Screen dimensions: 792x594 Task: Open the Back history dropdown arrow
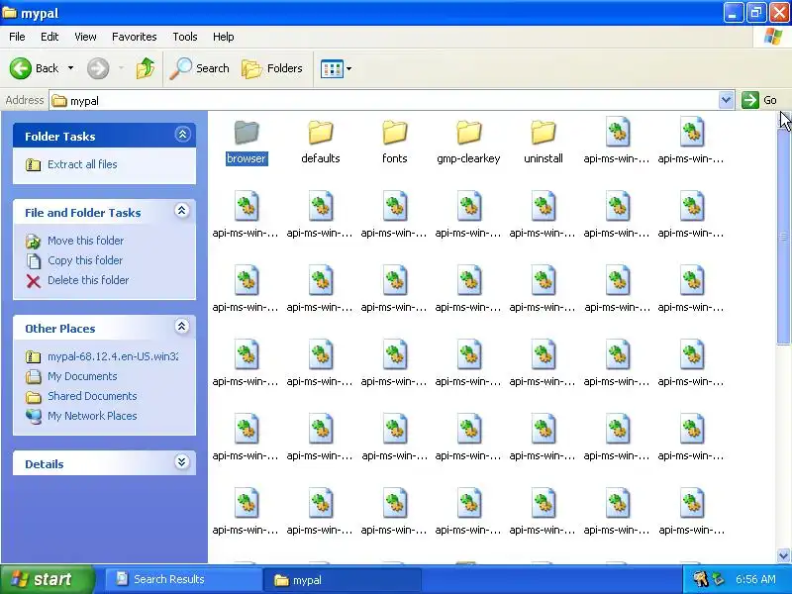coord(70,68)
